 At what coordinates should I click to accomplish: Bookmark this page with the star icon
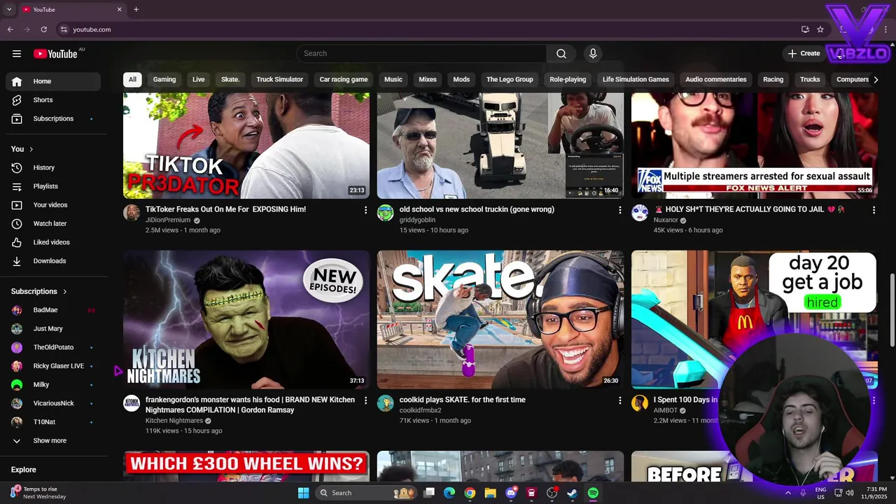(820, 29)
